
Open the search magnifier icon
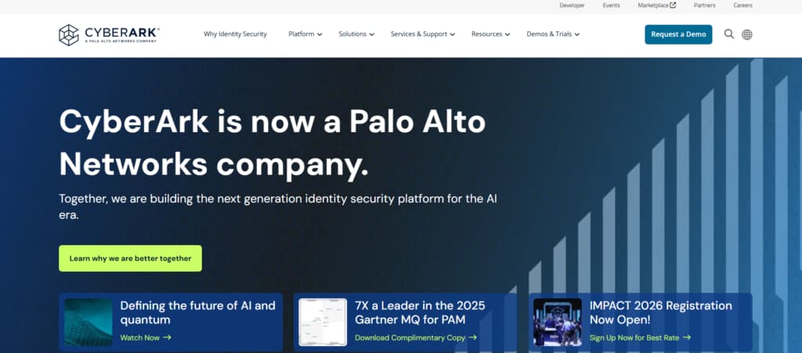click(729, 34)
